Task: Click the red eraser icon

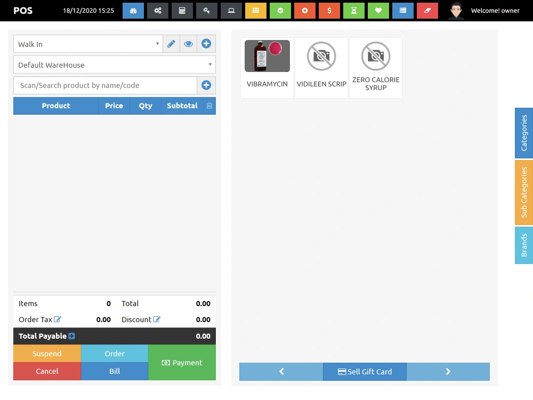Action: click(x=427, y=11)
